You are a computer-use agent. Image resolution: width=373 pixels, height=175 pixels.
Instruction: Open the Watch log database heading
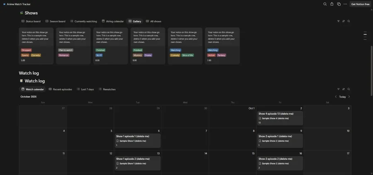(x=35, y=81)
